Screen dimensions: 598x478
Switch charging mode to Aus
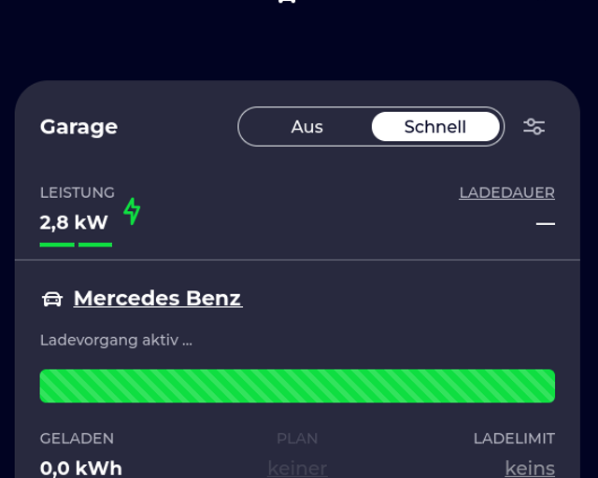point(307,127)
